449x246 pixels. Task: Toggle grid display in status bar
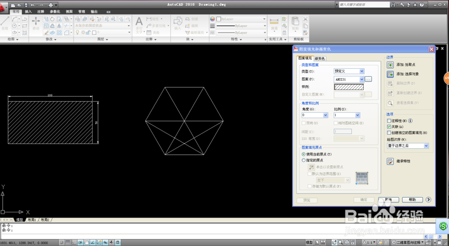(68, 242)
